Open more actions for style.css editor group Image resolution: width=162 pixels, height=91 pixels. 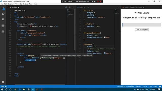(x=118, y=7)
